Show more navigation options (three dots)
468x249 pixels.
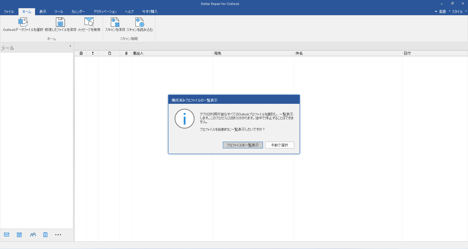tap(58, 235)
